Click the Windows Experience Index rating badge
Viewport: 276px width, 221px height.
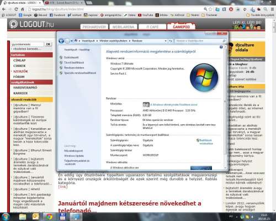[x=146, y=104]
